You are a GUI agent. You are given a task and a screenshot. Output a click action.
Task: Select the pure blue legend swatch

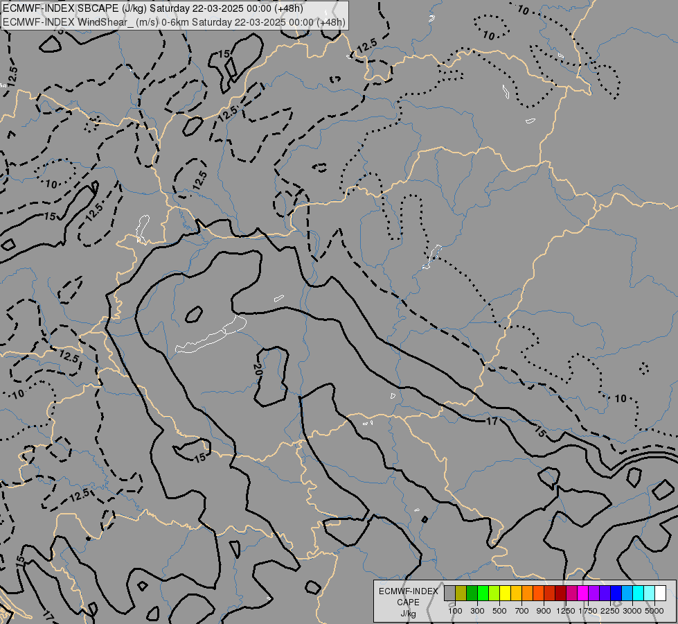[x=616, y=593]
